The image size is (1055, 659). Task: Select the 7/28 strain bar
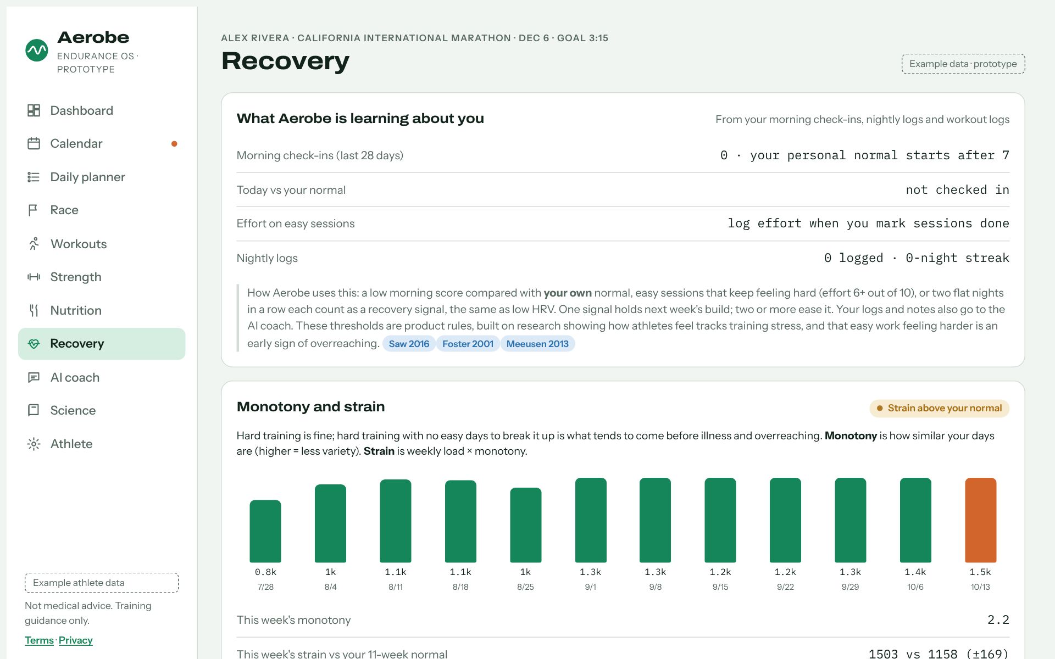click(x=265, y=531)
